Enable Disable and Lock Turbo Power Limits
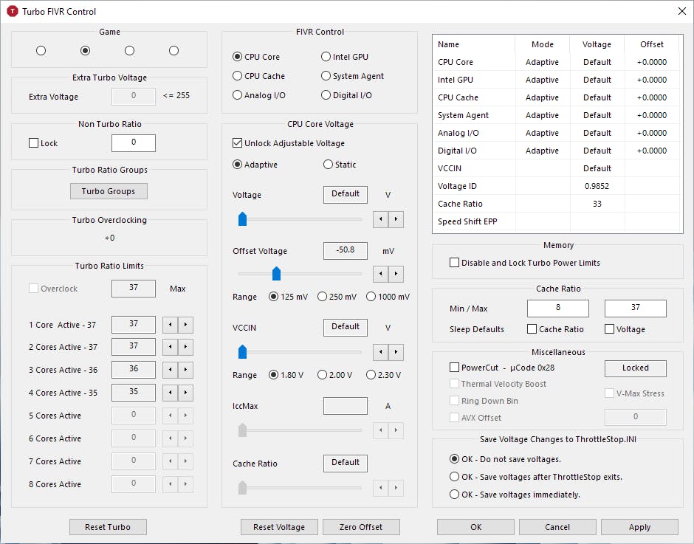The width and height of the screenshot is (694, 544). pos(454,263)
